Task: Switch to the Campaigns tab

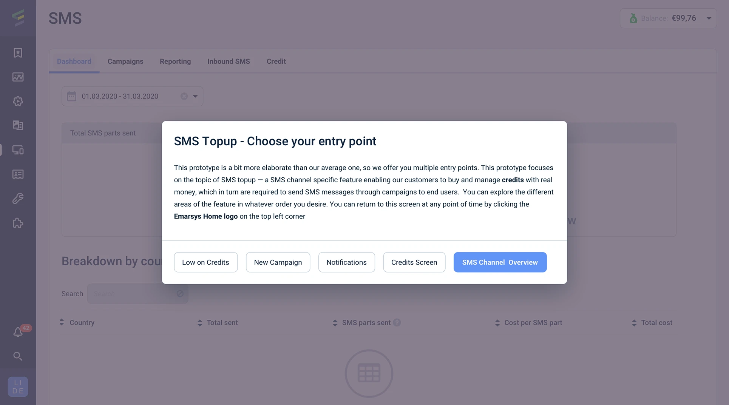Action: point(125,62)
